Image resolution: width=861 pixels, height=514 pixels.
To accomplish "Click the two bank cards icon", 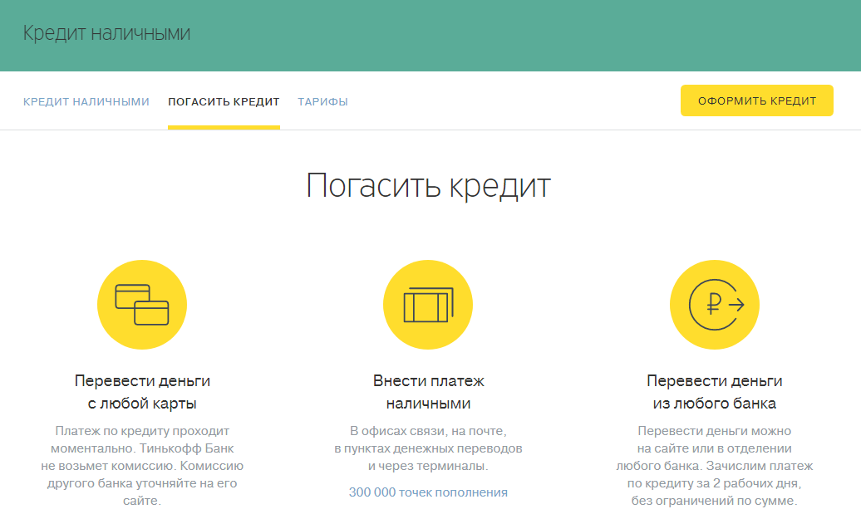I will [142, 305].
